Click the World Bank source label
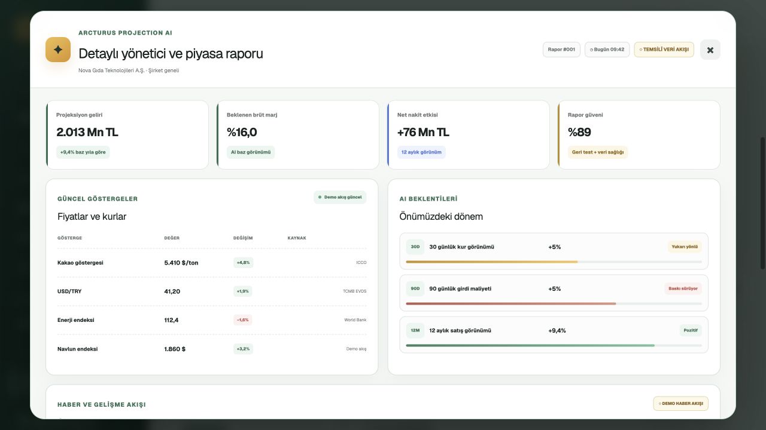The image size is (766, 430). [x=355, y=320]
